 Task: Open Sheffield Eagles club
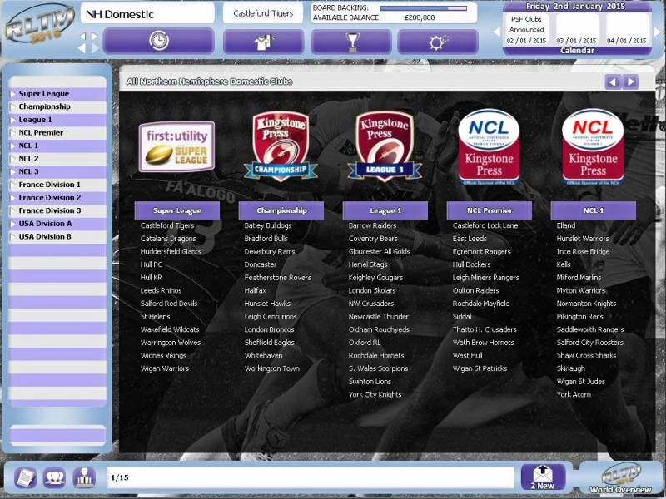click(x=269, y=343)
